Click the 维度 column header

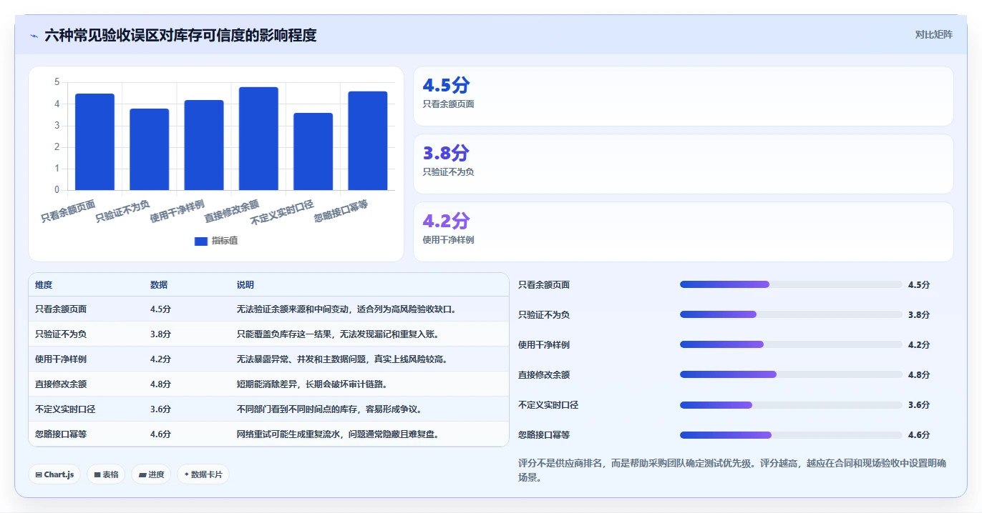[44, 284]
